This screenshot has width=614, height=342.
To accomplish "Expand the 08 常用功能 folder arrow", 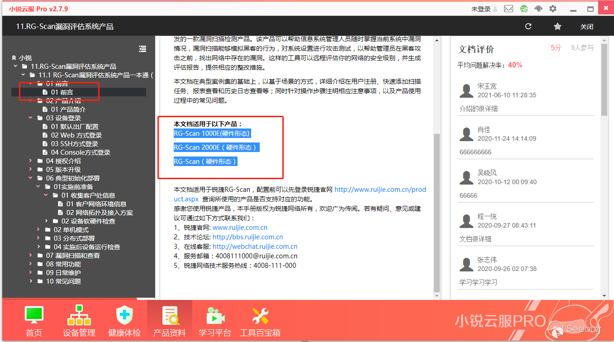I will 31,264.
